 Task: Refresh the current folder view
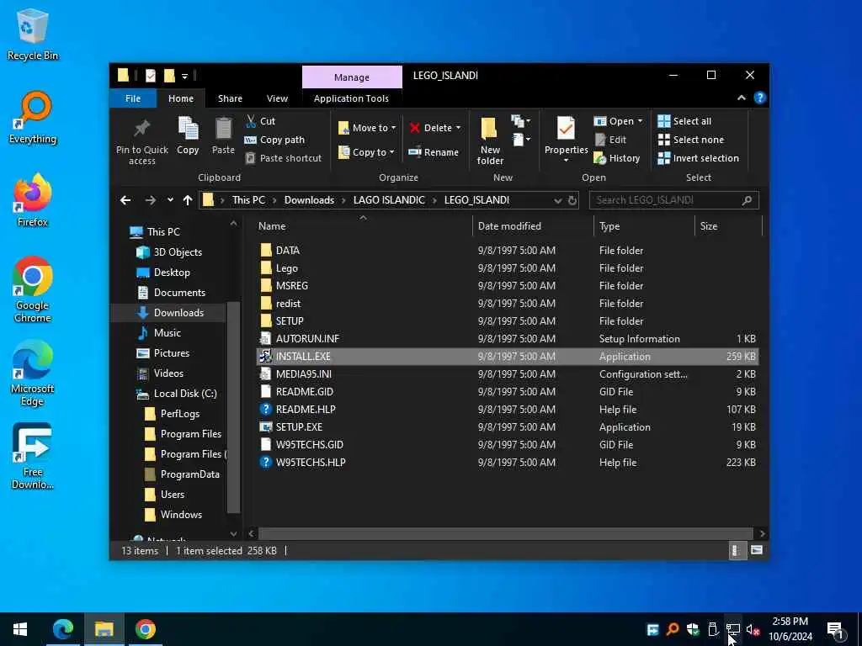pyautogui.click(x=572, y=200)
